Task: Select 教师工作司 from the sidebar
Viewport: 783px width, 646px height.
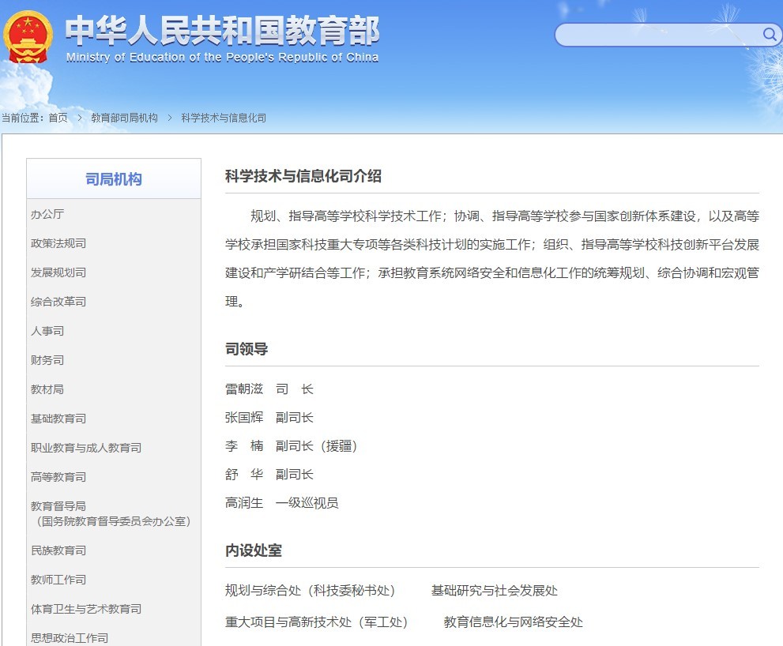Action: coord(58,580)
